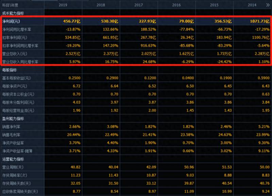Select the 销售净利率 row label
This screenshot has height=196, width=272.
pyautogui.click(x=11, y=127)
